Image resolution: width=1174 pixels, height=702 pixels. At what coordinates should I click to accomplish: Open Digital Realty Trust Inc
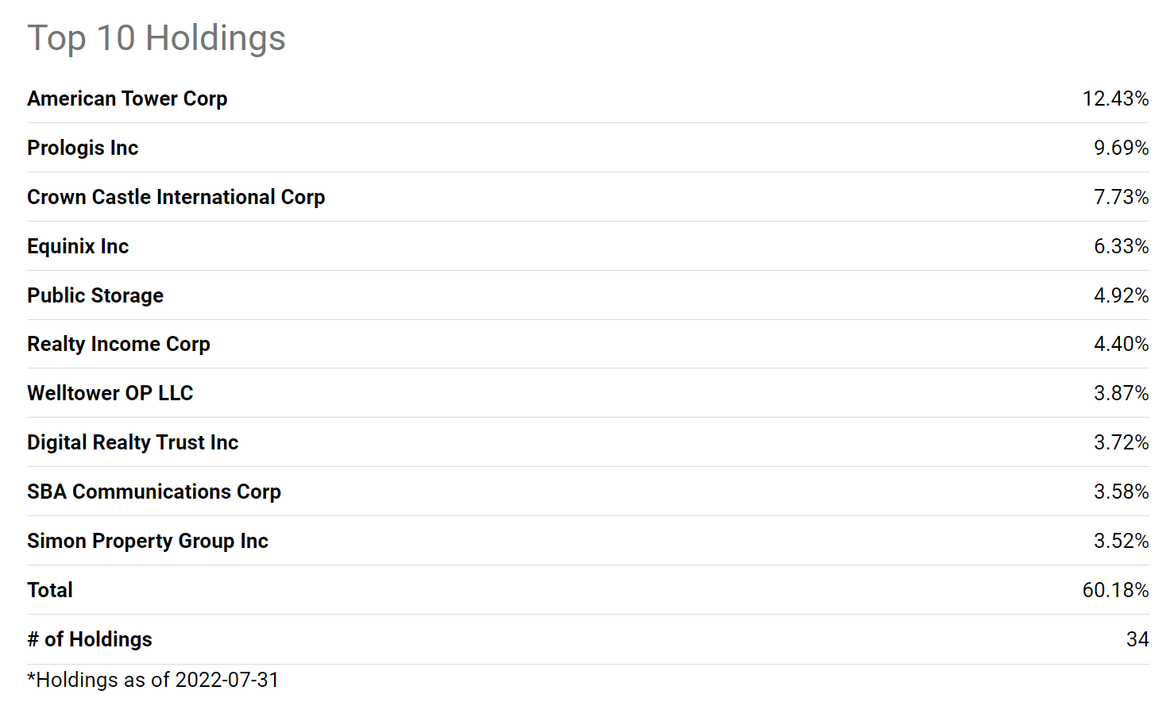coord(133,442)
